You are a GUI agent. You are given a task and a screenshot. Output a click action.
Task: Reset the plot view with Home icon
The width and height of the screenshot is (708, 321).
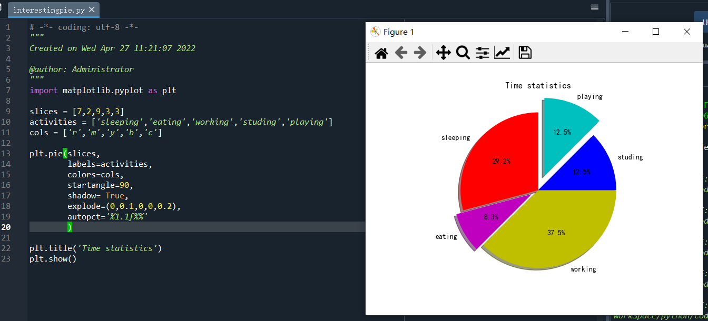pos(381,53)
